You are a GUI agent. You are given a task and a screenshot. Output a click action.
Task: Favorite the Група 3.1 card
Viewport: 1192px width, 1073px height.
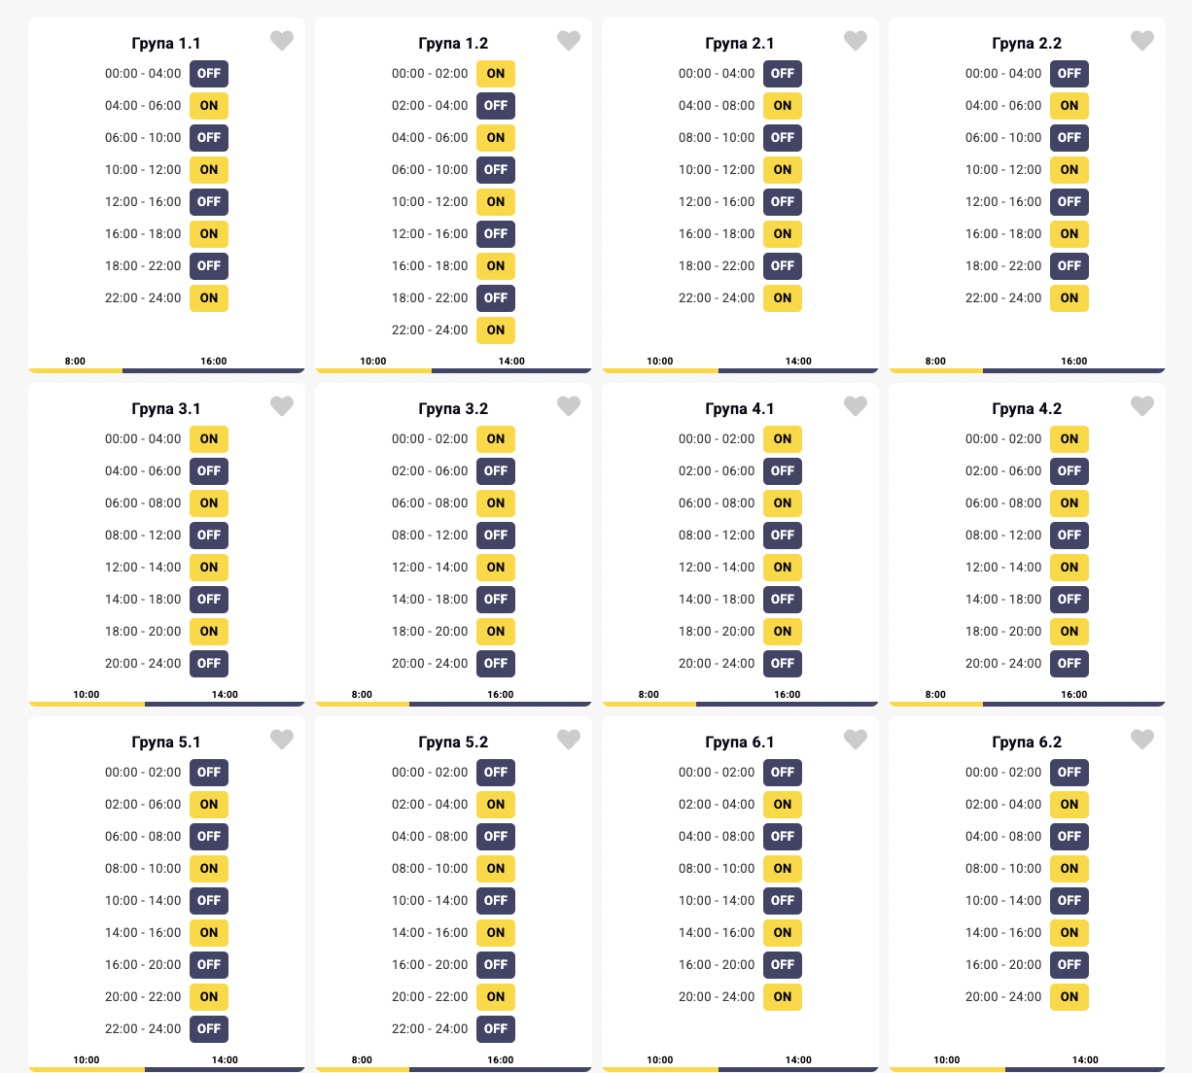(281, 406)
